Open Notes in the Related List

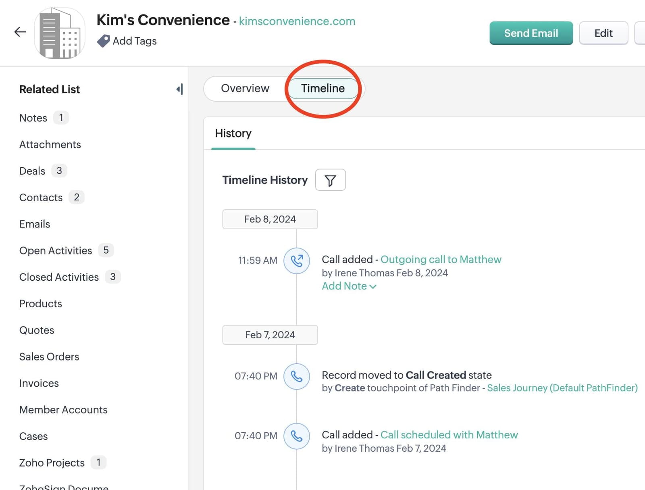coord(33,118)
